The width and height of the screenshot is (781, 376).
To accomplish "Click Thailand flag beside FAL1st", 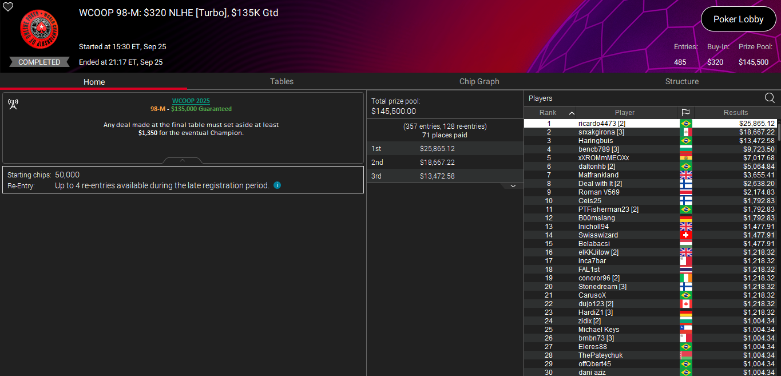I will [685, 270].
